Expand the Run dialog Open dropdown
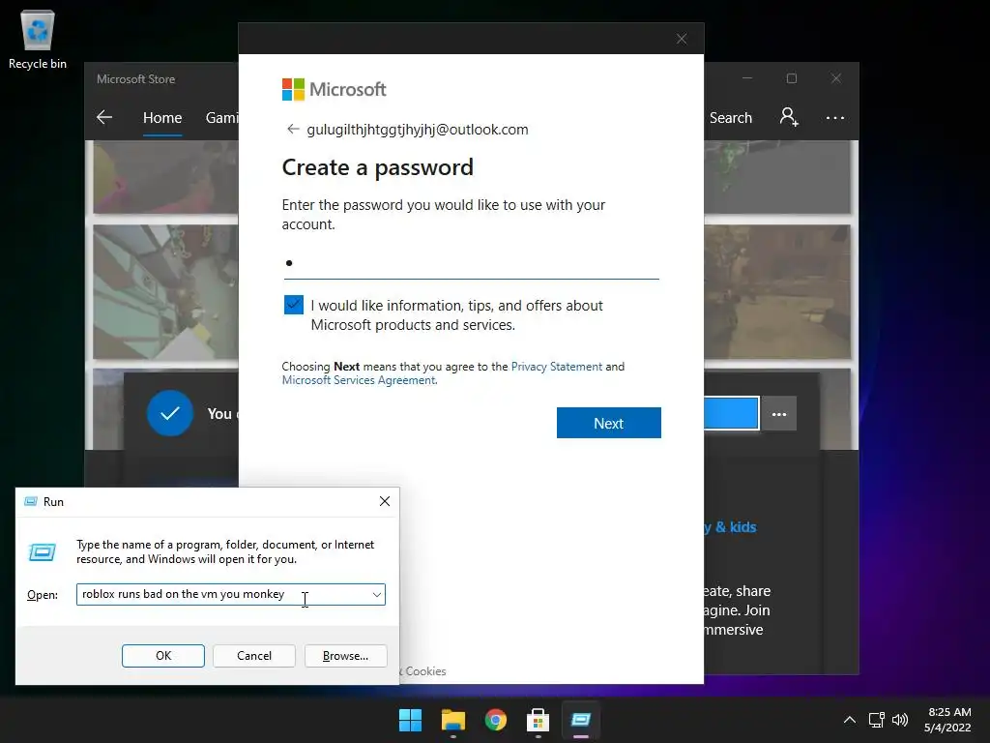Image resolution: width=990 pixels, height=743 pixels. pos(376,595)
